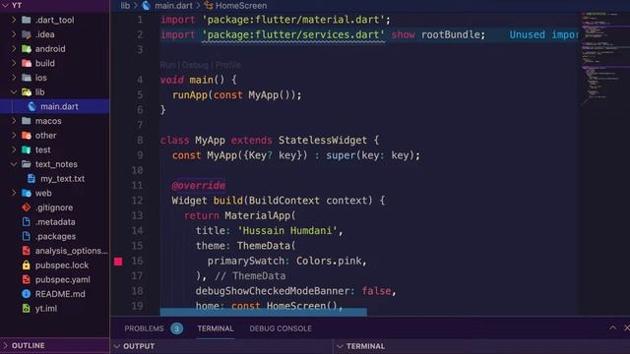The height and width of the screenshot is (354, 630).
Task: Click the lib folder icon
Action: (x=27, y=91)
